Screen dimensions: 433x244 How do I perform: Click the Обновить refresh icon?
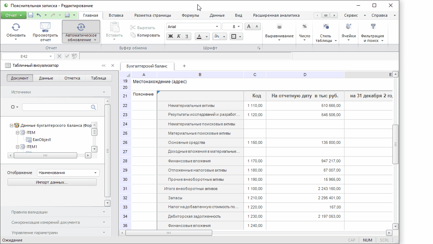16,27
